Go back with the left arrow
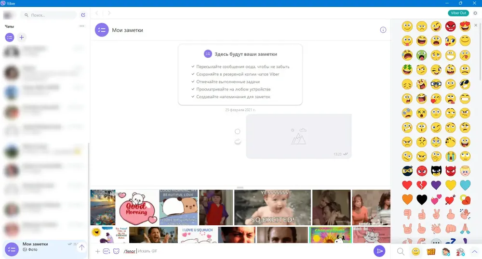Screen dimensions: 482x259 pyautogui.click(x=97, y=13)
